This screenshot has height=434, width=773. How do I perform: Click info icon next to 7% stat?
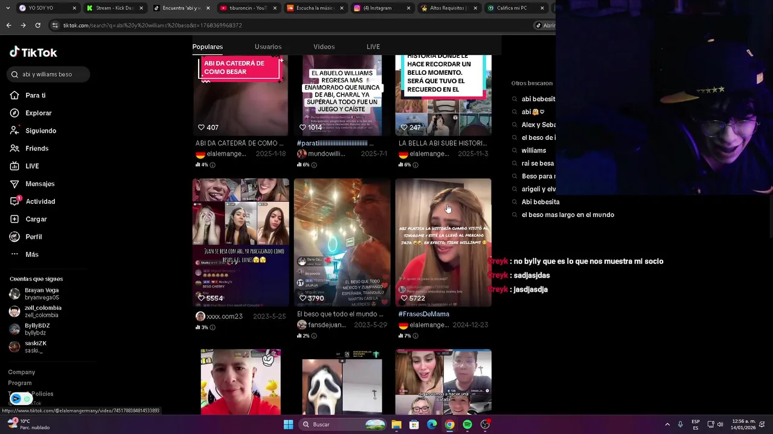pyautogui.click(x=415, y=336)
